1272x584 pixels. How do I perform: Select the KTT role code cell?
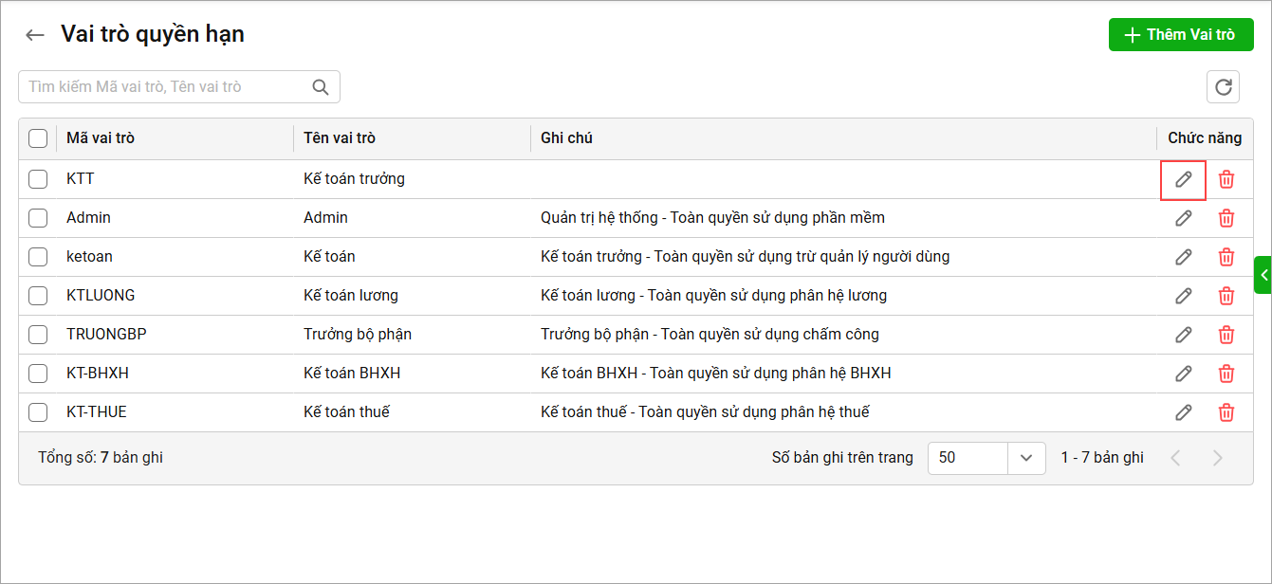click(x=81, y=179)
